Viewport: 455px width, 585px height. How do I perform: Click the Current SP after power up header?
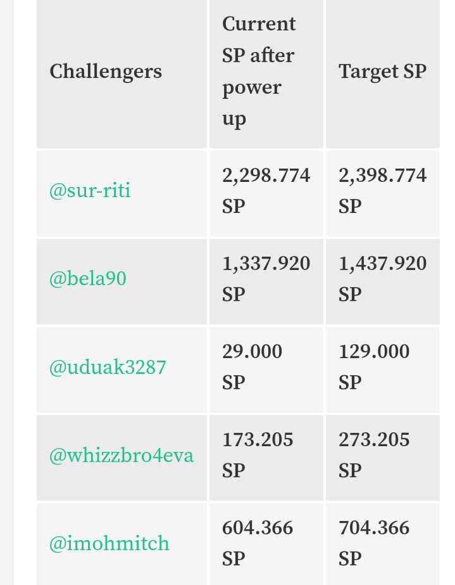(x=259, y=71)
